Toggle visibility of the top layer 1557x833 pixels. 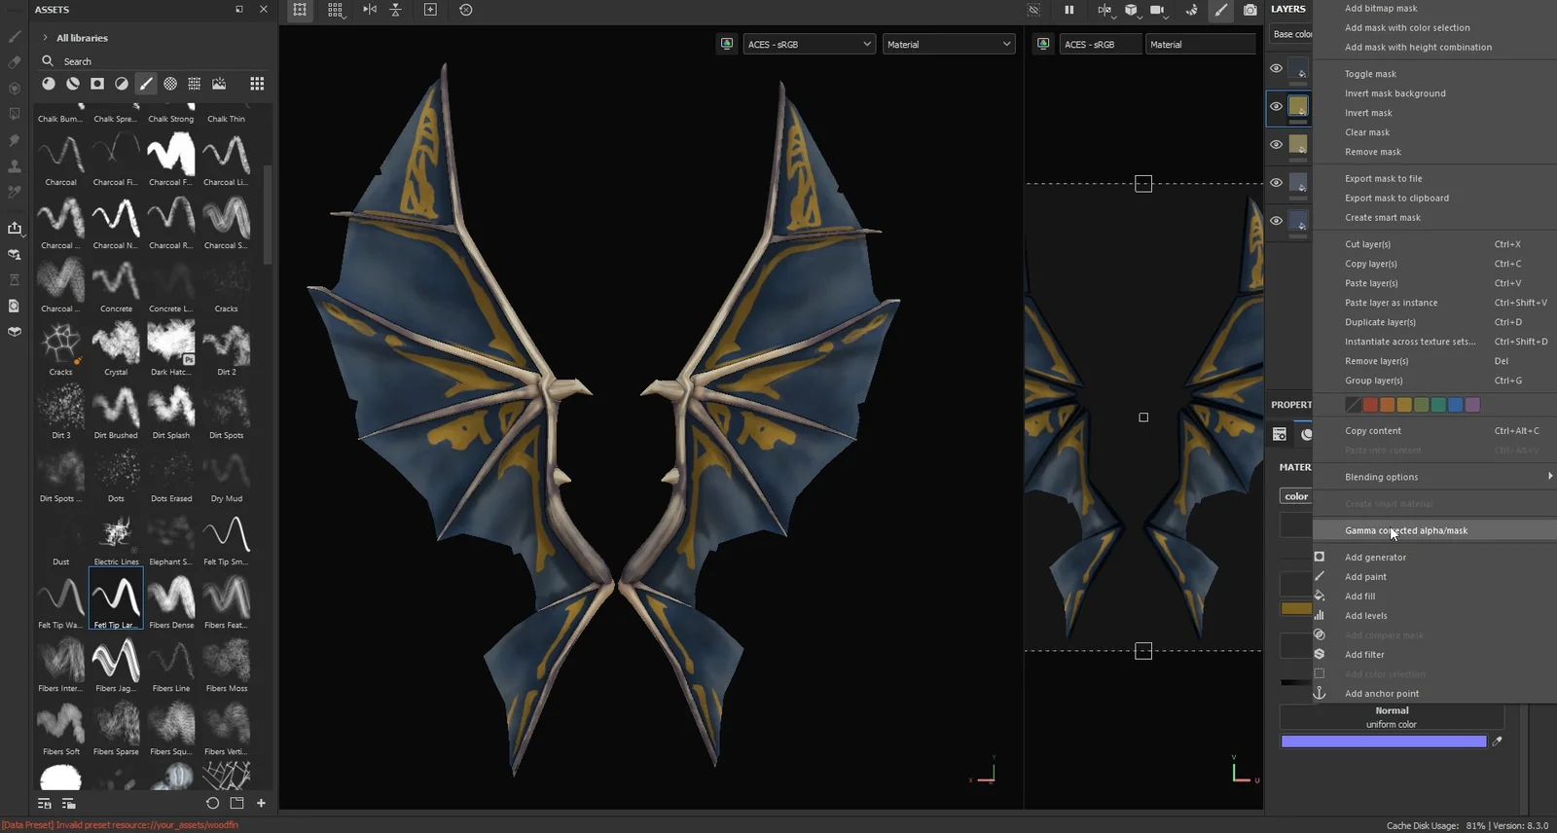1276,68
